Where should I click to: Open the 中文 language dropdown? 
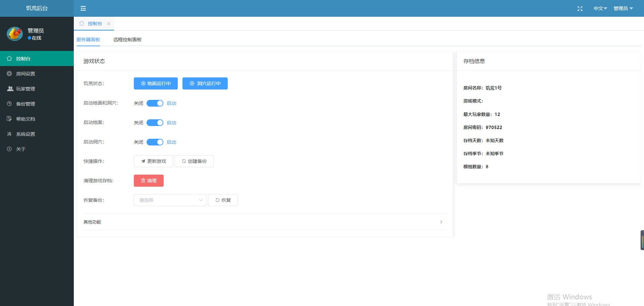[600, 8]
